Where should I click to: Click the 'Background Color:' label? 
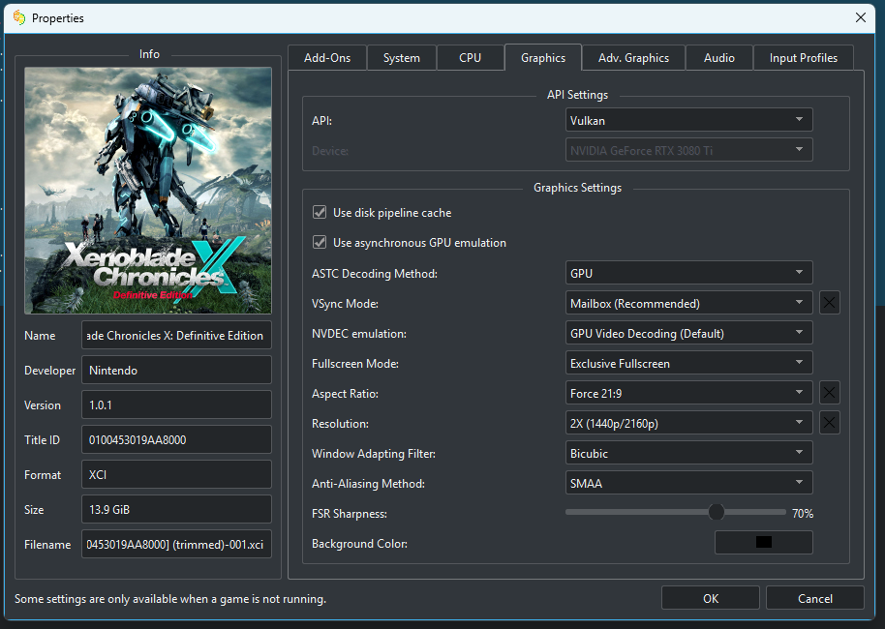click(359, 544)
